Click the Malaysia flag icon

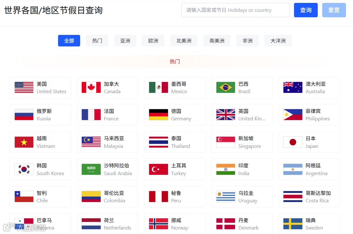tap(91, 142)
